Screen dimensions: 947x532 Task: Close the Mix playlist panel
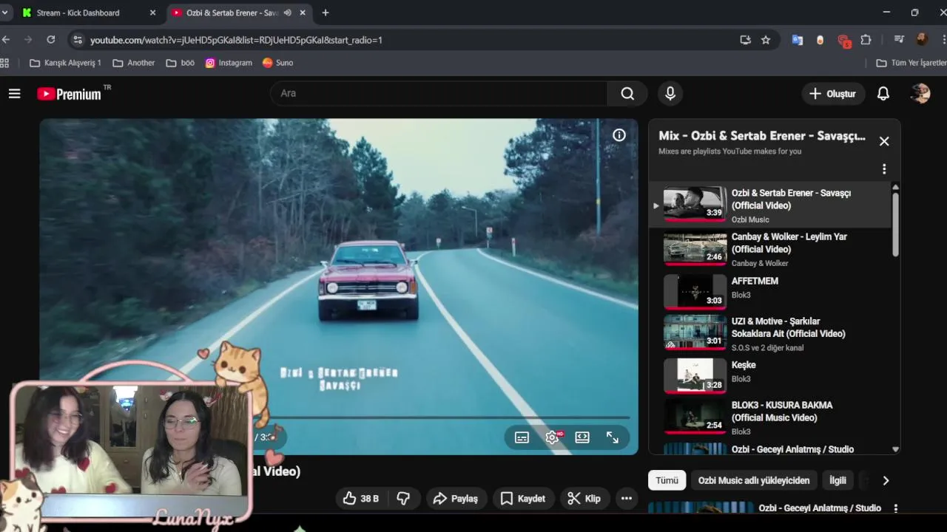coord(884,141)
